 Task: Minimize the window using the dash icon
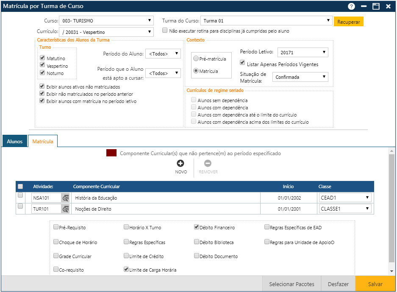coord(364,6)
